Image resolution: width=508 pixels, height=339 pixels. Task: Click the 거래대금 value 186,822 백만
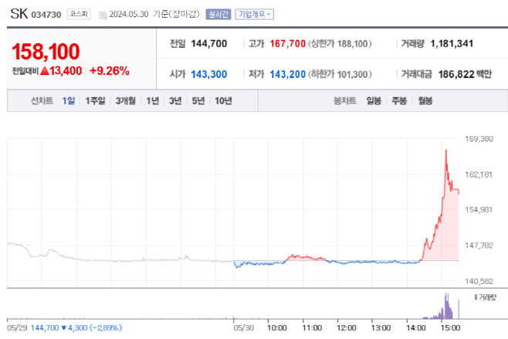(x=465, y=74)
